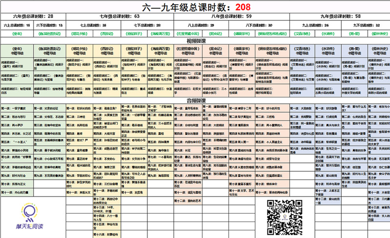Open the green 《童年》 link in the book row
This screenshot has height=238, width=390.
pyautogui.click(x=17, y=34)
